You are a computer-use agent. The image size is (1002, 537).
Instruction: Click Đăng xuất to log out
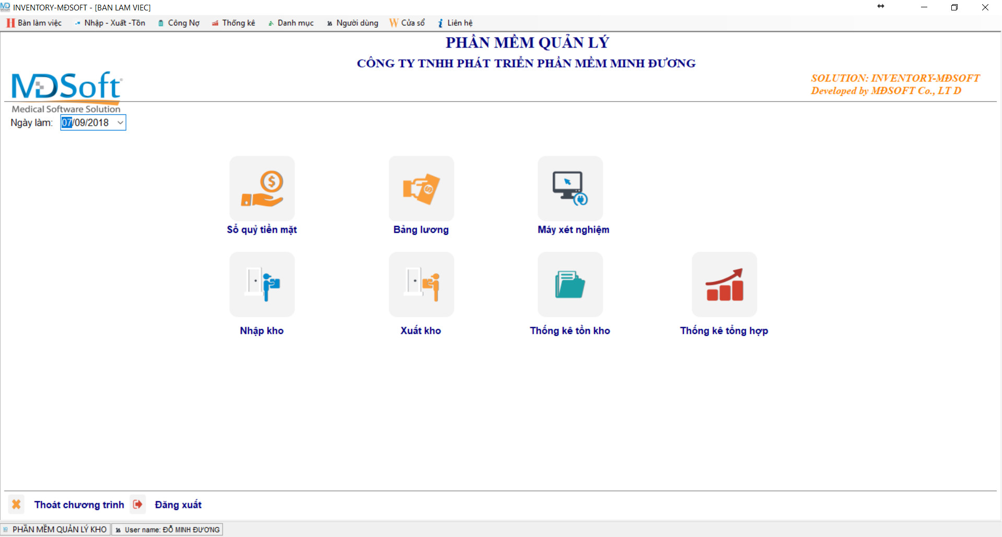(178, 505)
